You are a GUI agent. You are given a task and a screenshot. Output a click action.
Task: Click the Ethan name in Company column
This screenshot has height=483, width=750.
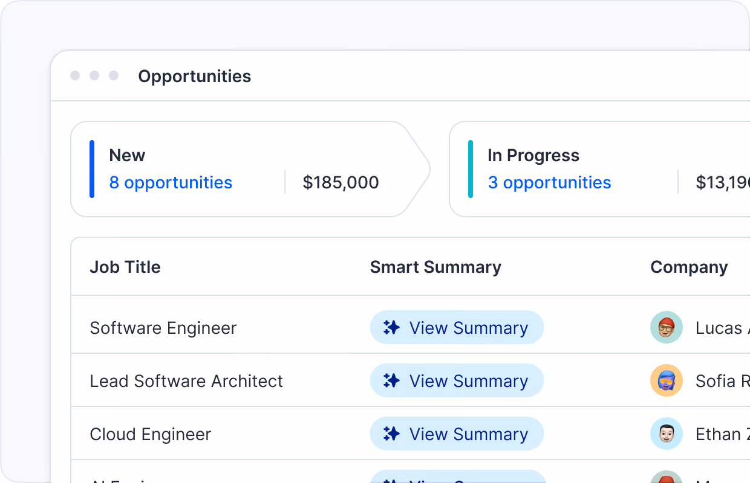coord(723,434)
